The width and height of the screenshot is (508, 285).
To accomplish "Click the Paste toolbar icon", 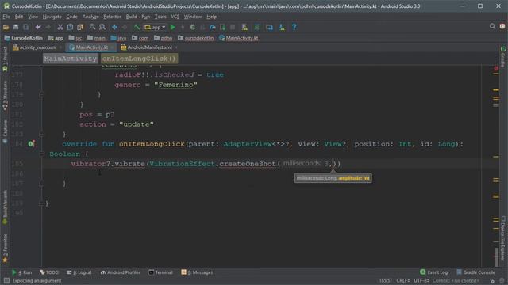I will [80, 28].
